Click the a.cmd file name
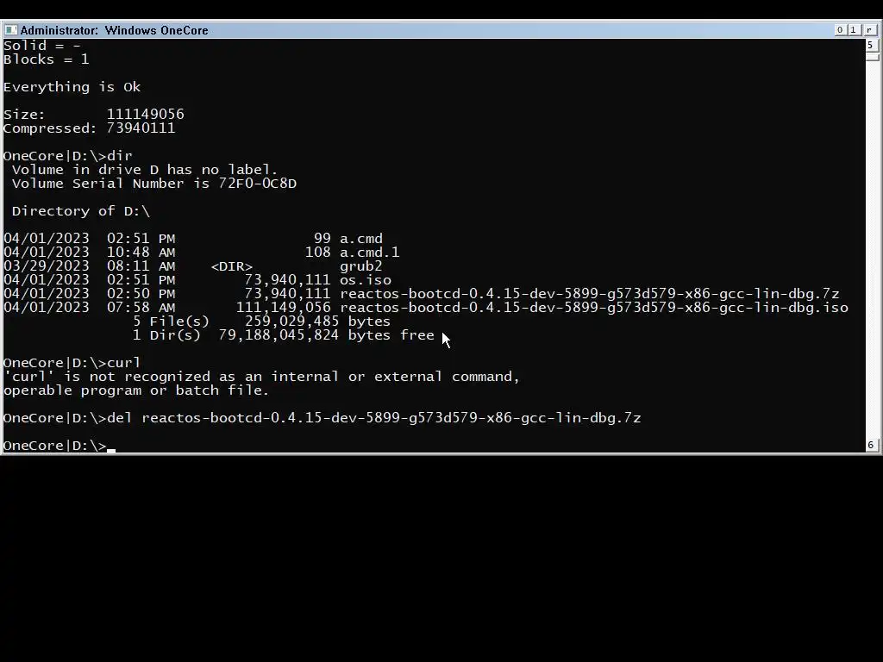The image size is (883, 662). pos(361,239)
